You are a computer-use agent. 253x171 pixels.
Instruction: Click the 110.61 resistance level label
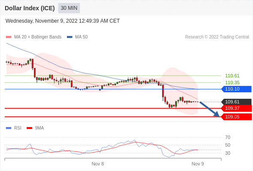232,76
